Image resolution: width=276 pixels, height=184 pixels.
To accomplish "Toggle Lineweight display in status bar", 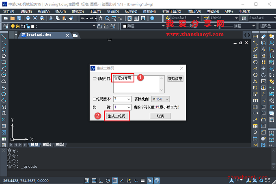I will pyautogui.click(x=143, y=180).
